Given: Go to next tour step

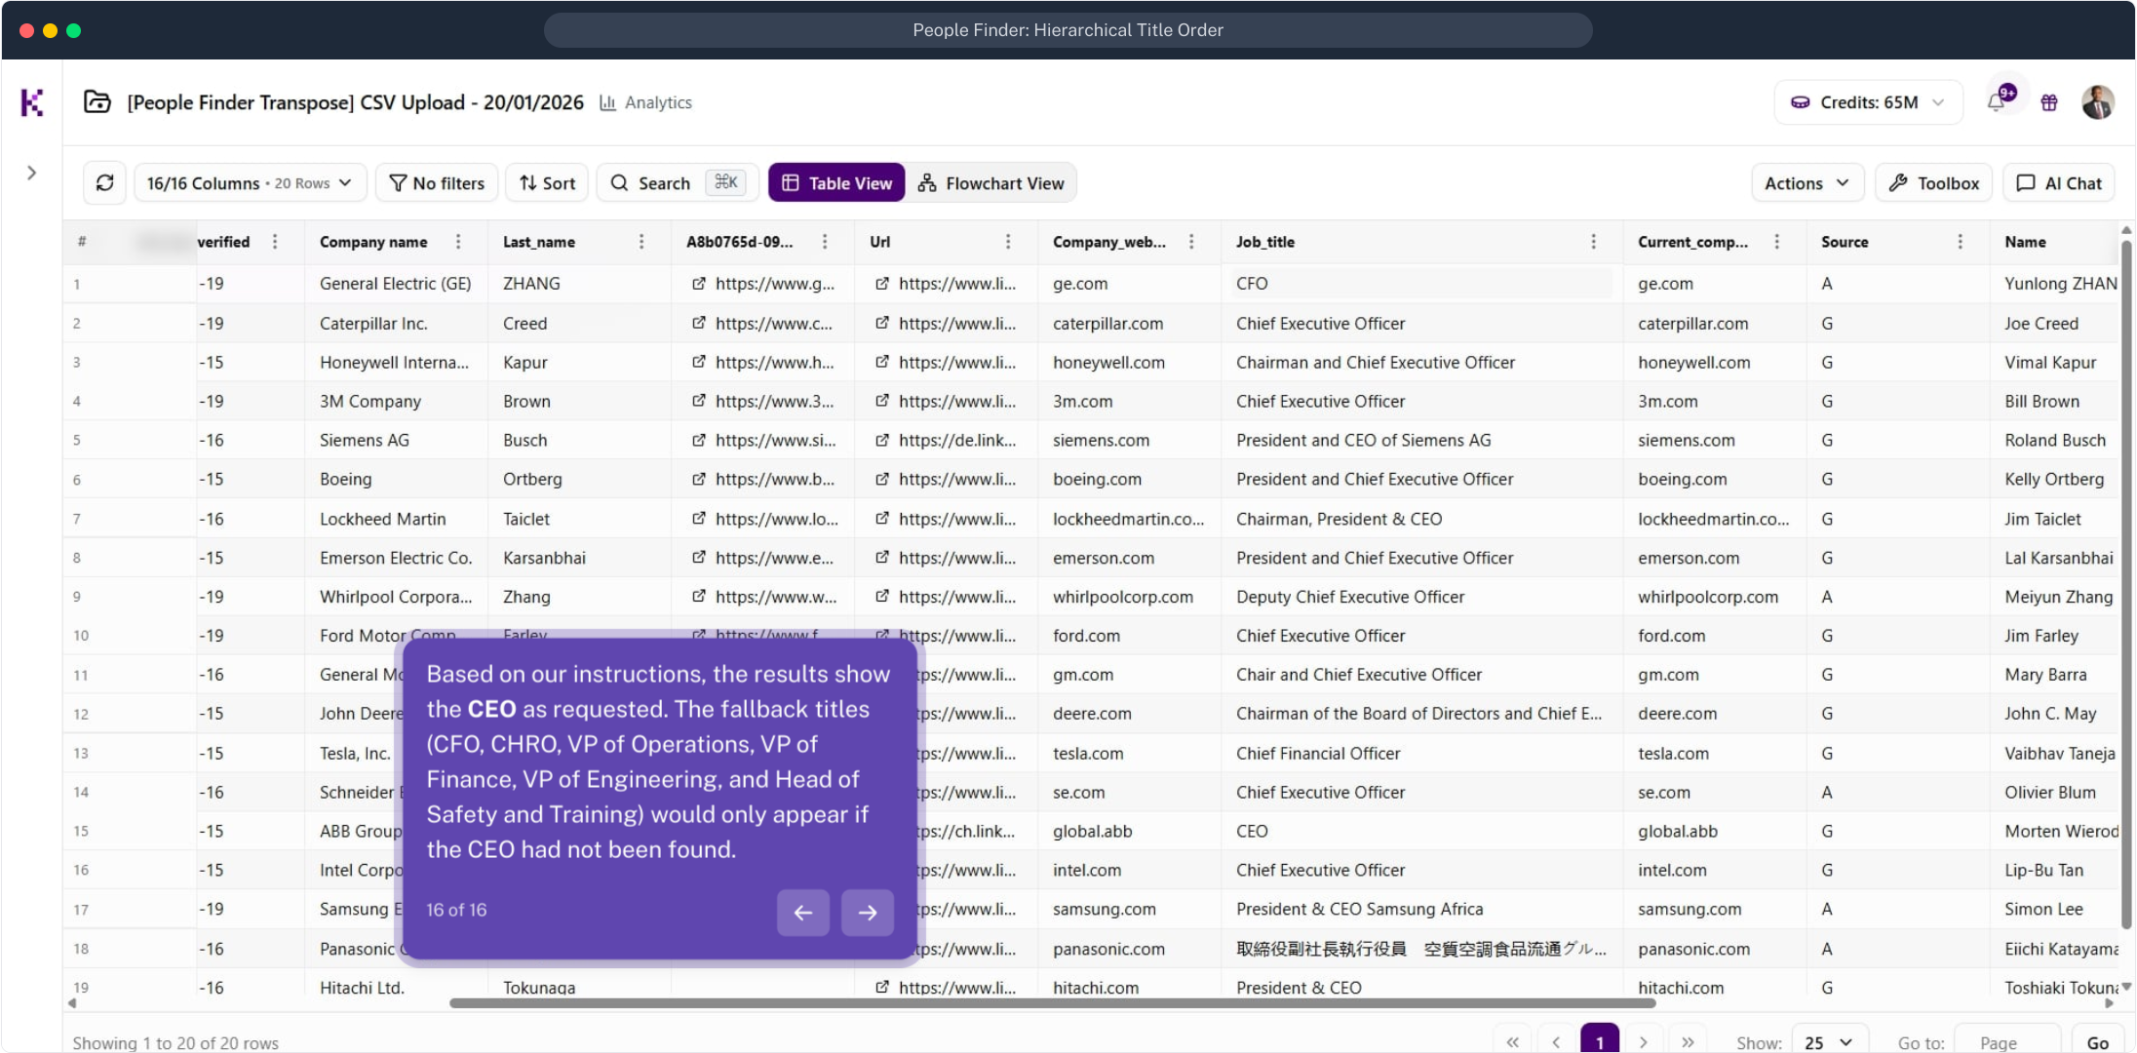Looking at the screenshot, I should point(868,913).
